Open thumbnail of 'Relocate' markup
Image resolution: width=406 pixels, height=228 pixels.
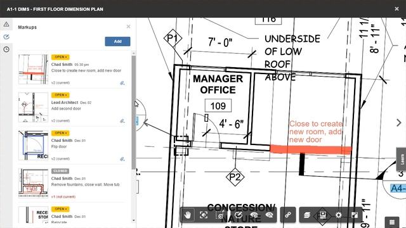[x=34, y=215]
